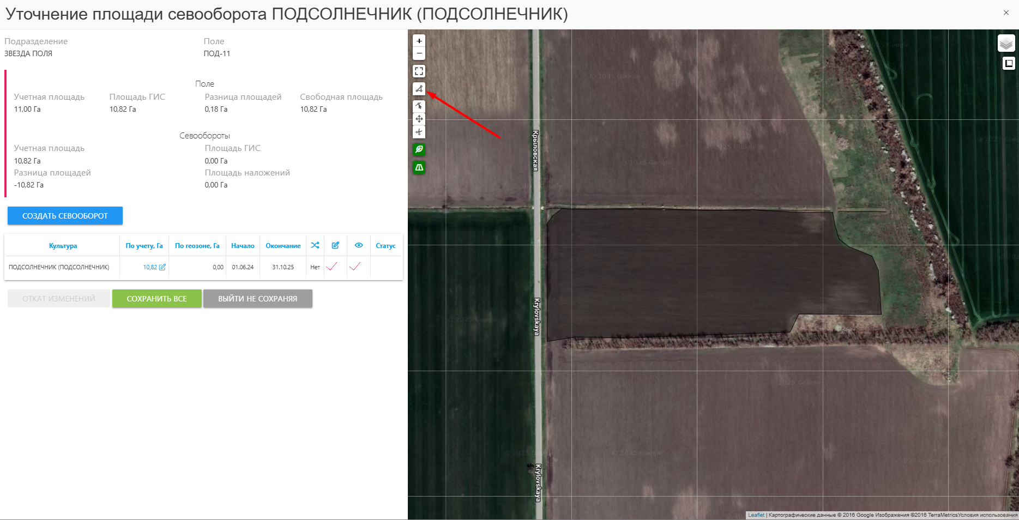The image size is (1019, 520).
Task: Zoom out on the map
Action: [419, 53]
